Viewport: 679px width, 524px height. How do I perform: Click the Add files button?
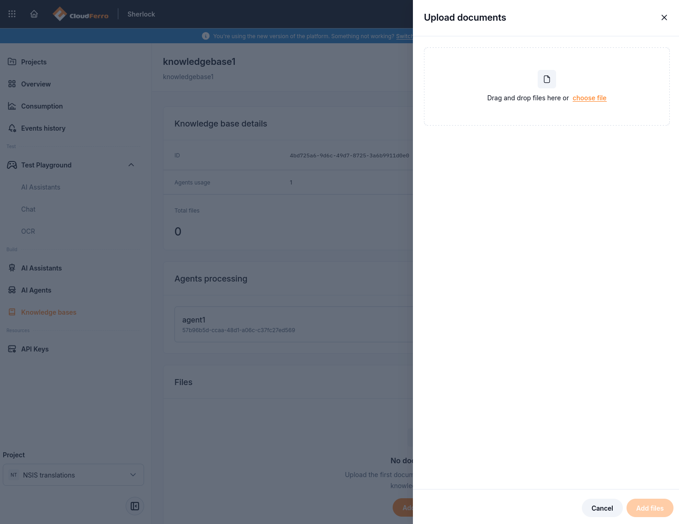650,508
